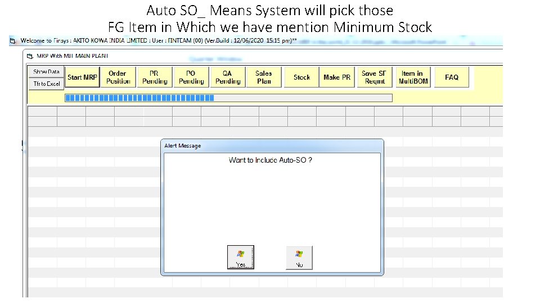
Task: Click the Finsys window icon in title bar
Action: 13,41
